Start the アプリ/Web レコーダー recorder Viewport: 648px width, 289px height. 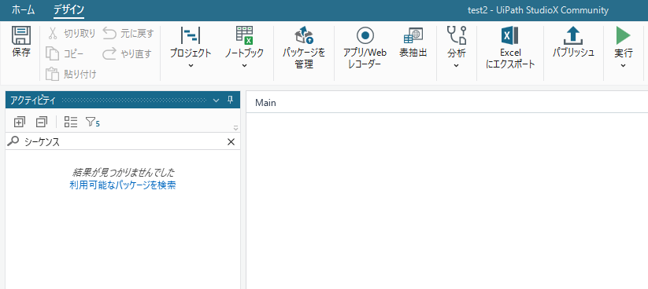365,35
